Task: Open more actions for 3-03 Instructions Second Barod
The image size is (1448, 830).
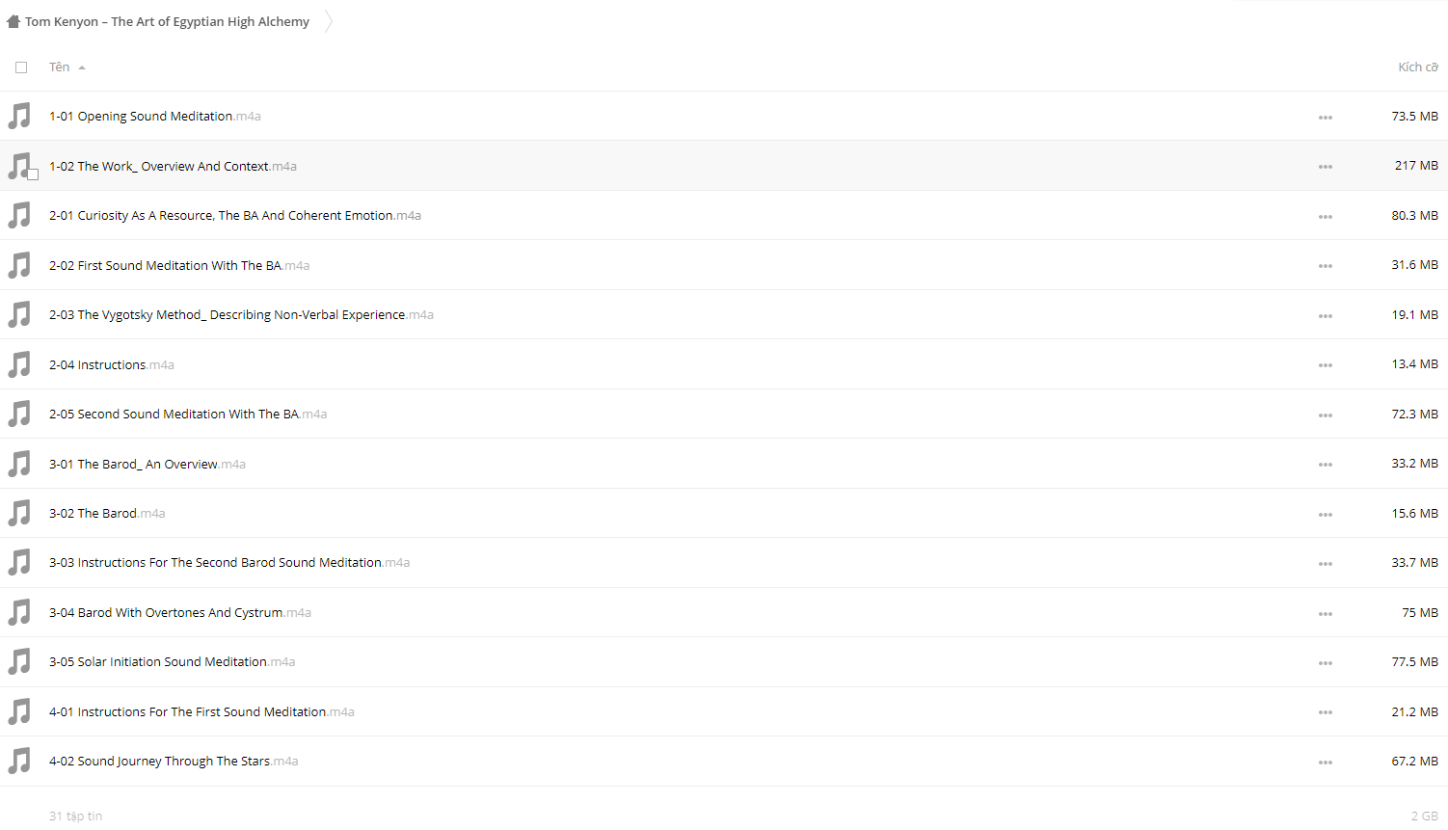Action: tap(1326, 563)
